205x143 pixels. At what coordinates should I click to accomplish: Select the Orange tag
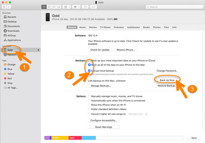click(x=10, y=65)
